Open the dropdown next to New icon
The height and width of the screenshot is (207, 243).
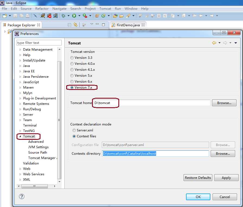tap(10, 16)
